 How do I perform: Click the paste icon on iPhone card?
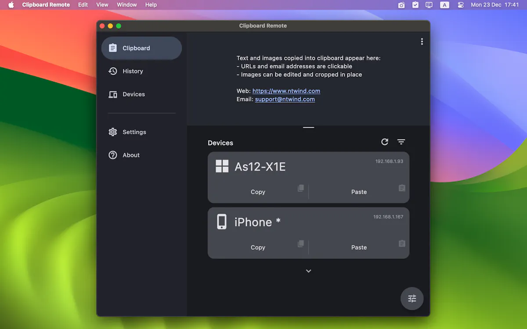click(x=402, y=243)
